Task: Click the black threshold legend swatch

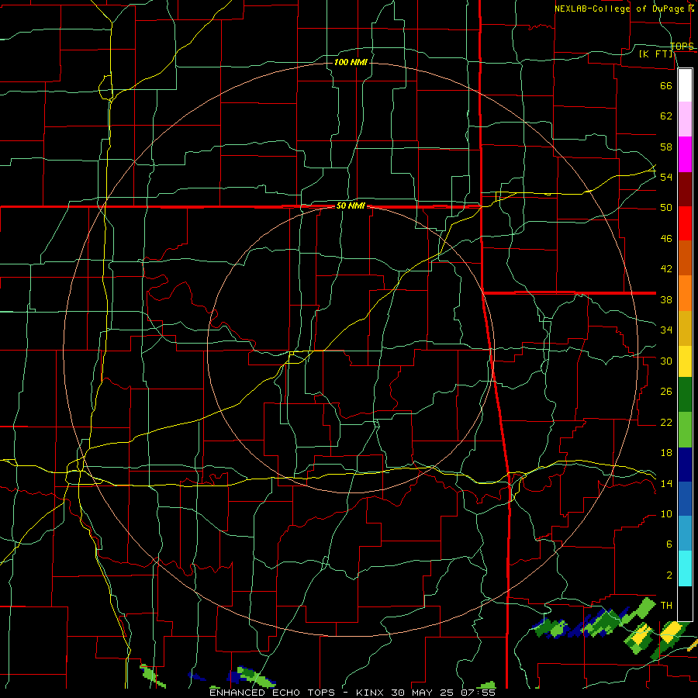Action: 685,603
